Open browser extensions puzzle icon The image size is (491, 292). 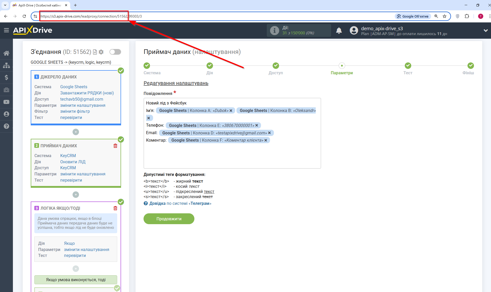pos(467,16)
